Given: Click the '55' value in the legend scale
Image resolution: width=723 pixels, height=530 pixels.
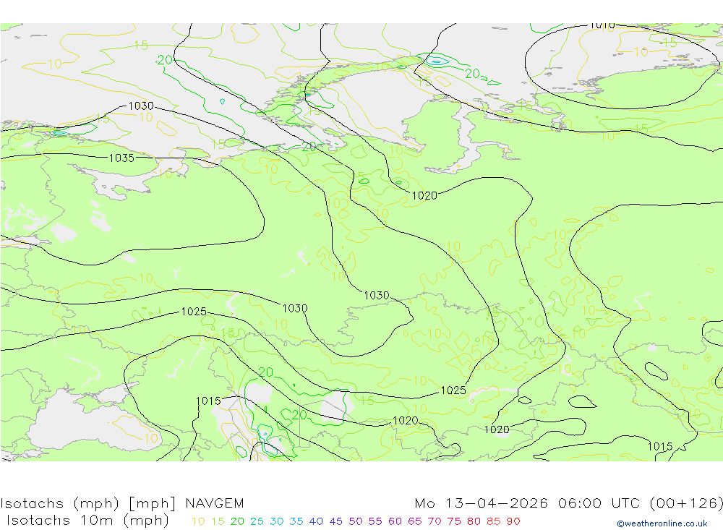Looking at the screenshot, I should point(375,521).
